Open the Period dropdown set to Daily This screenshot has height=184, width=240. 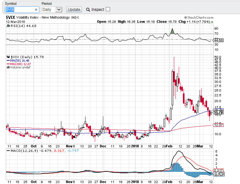(52, 10)
